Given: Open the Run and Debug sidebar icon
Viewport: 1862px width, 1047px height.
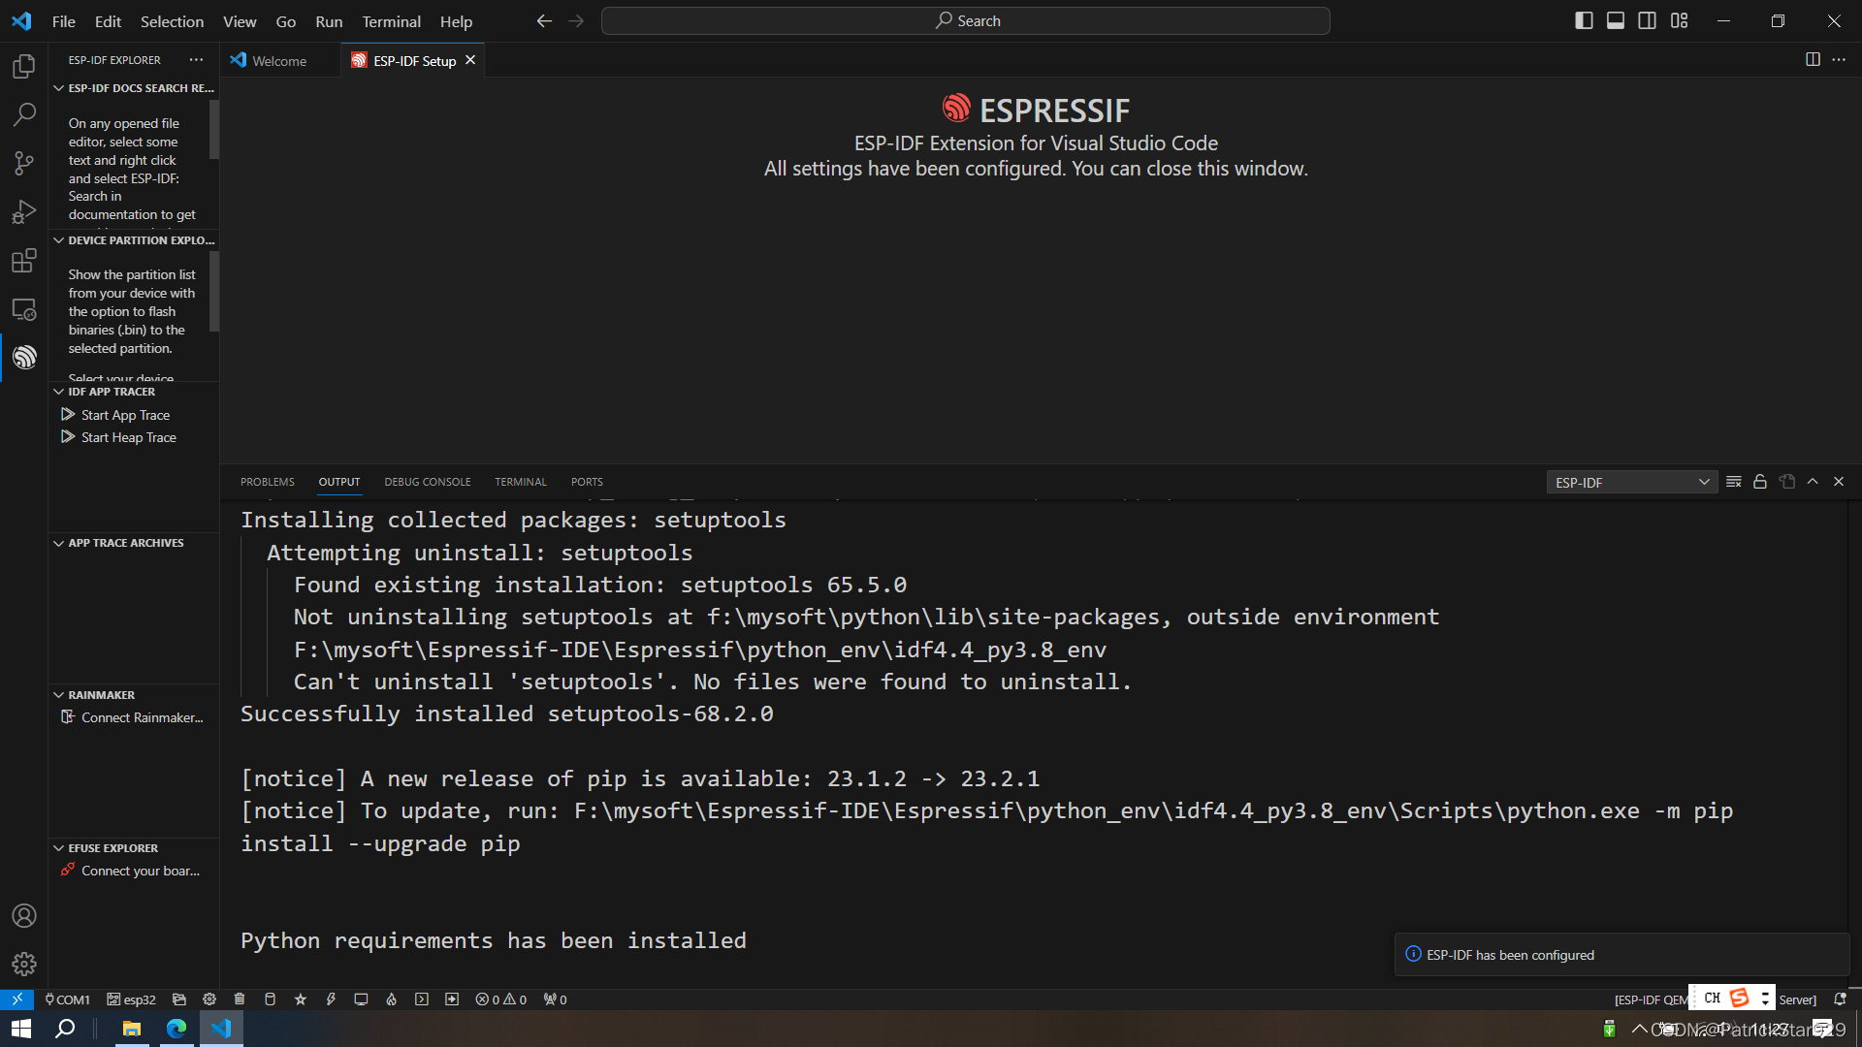Looking at the screenshot, I should pos(24,211).
